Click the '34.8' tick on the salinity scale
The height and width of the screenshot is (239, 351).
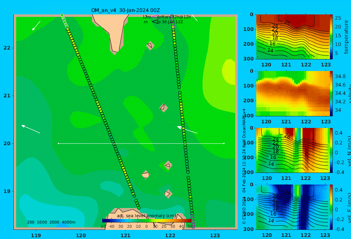(340, 77)
